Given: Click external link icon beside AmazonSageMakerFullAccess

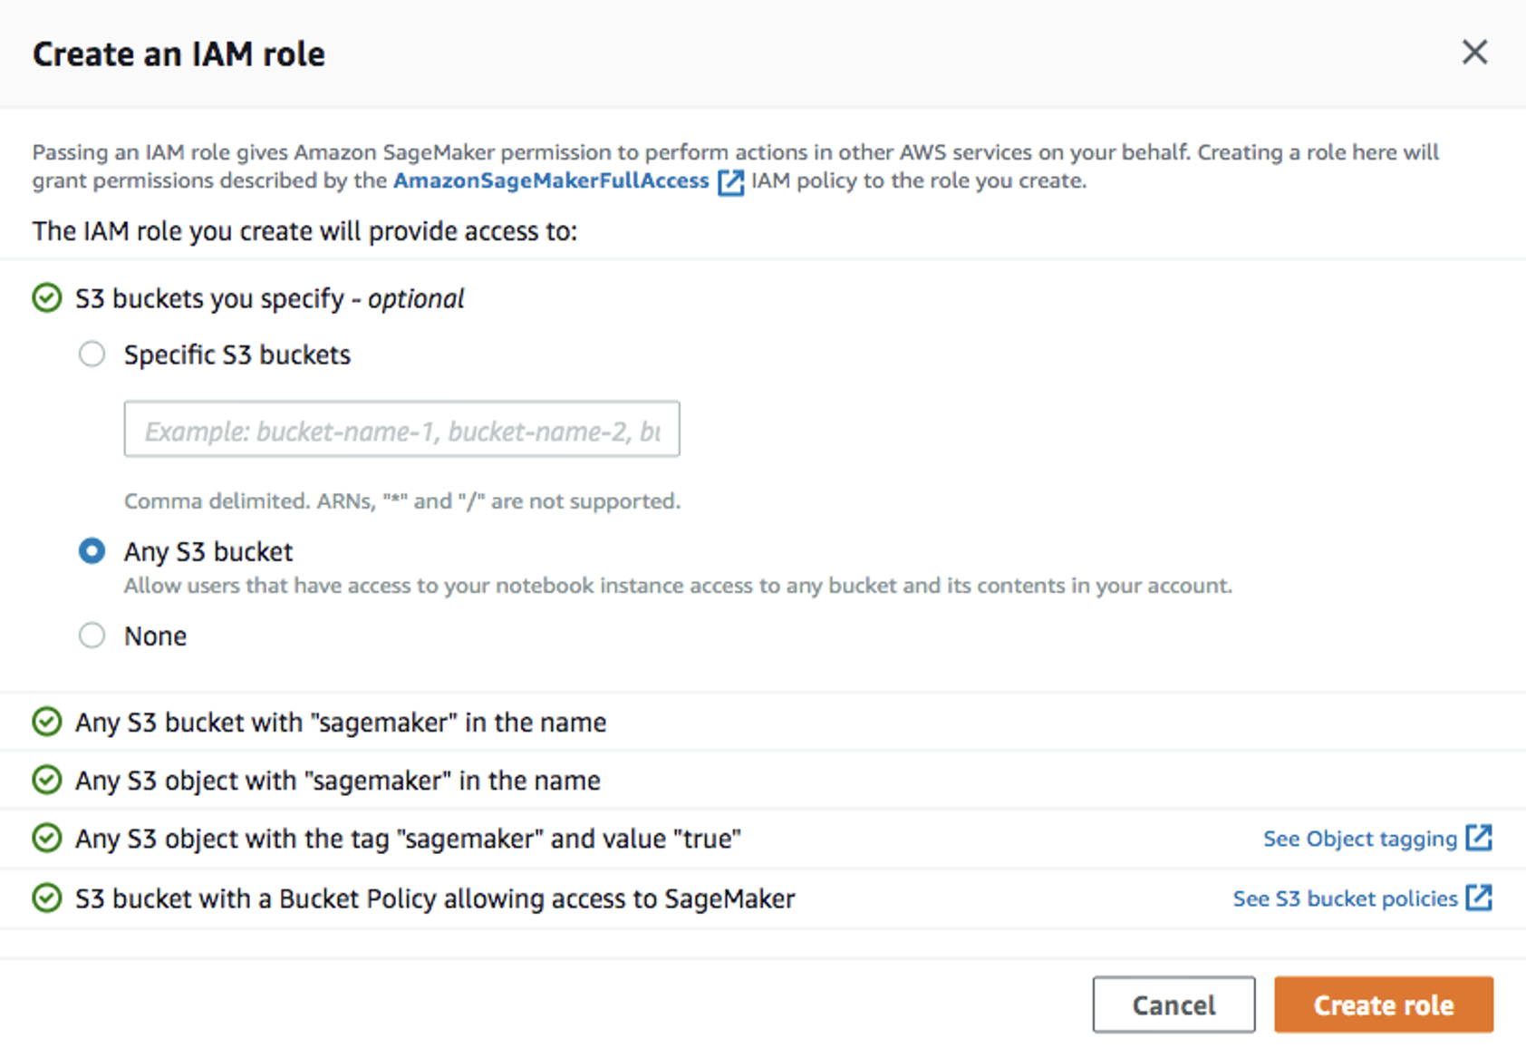Looking at the screenshot, I should [x=730, y=182].
